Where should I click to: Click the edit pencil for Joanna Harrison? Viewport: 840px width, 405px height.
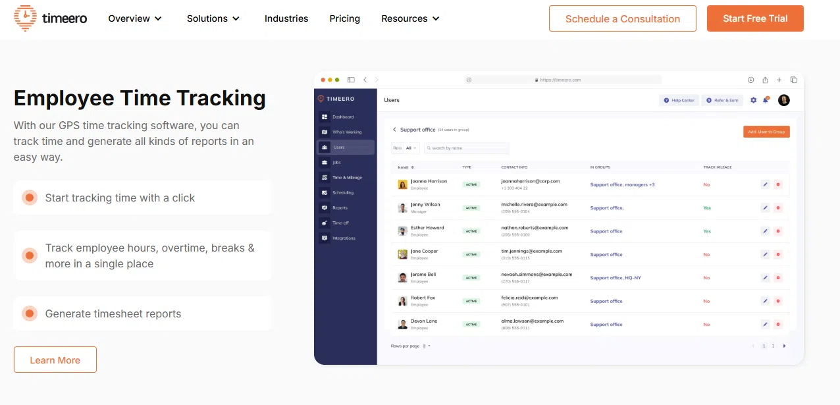coord(765,185)
